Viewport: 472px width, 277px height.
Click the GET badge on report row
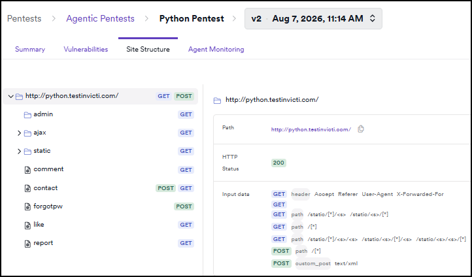(186, 243)
